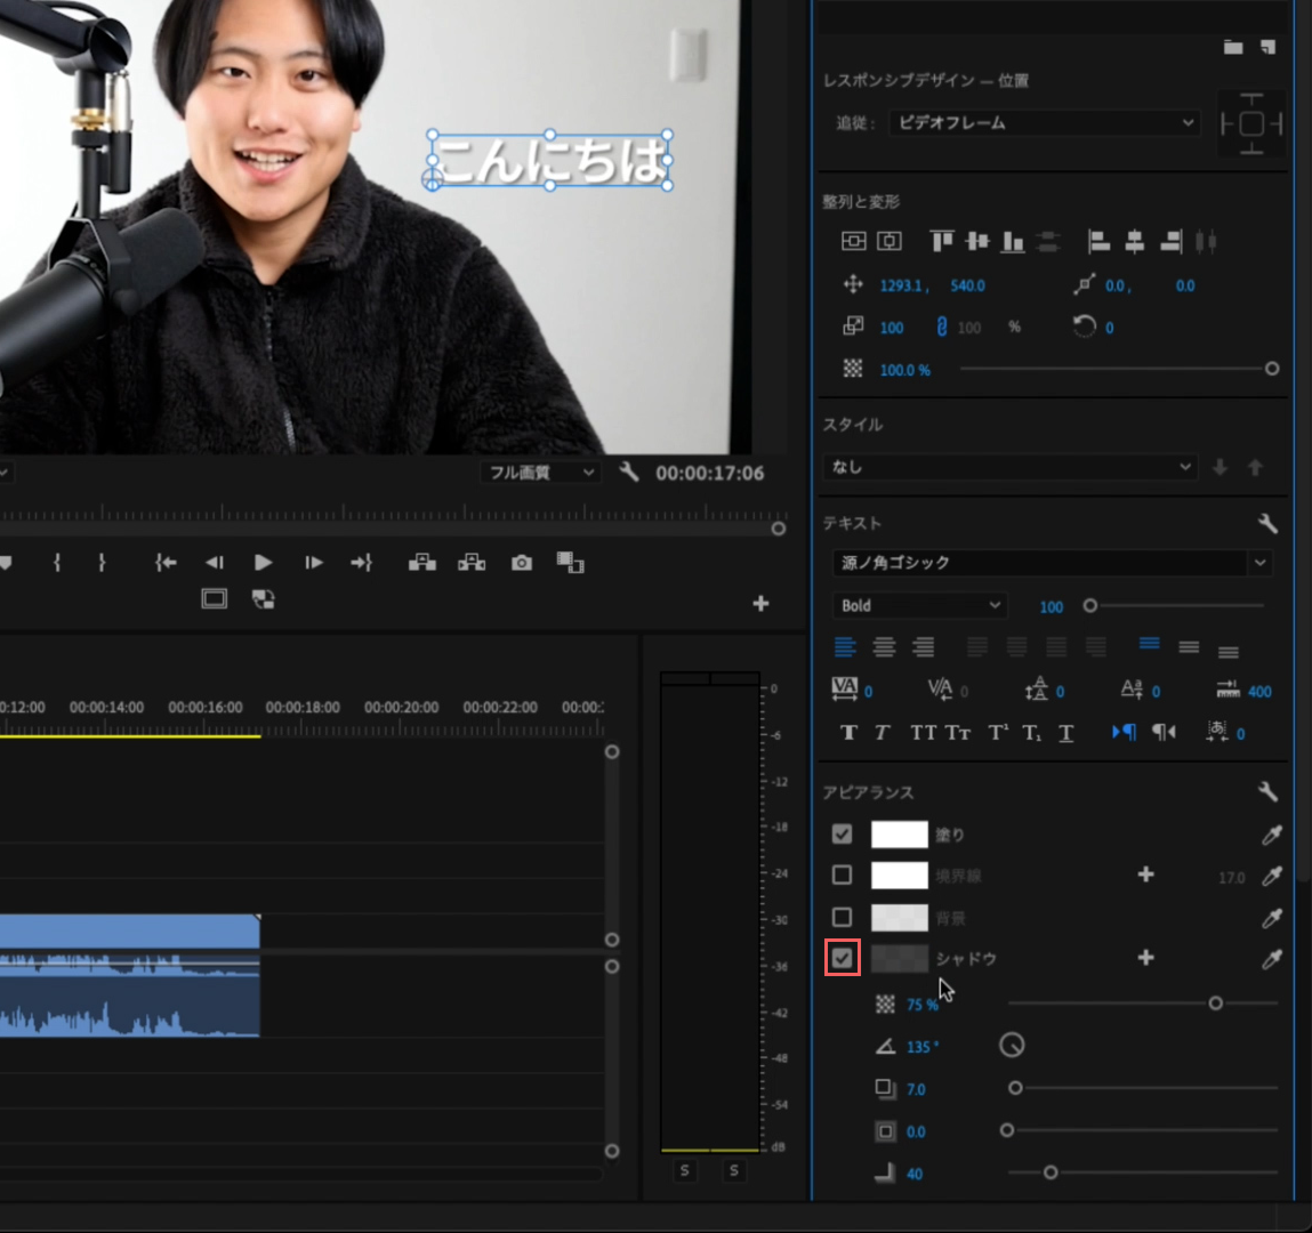Open the 源ノ角ゴシック font dropdown
This screenshot has height=1233, width=1312.
pyautogui.click(x=1052, y=563)
